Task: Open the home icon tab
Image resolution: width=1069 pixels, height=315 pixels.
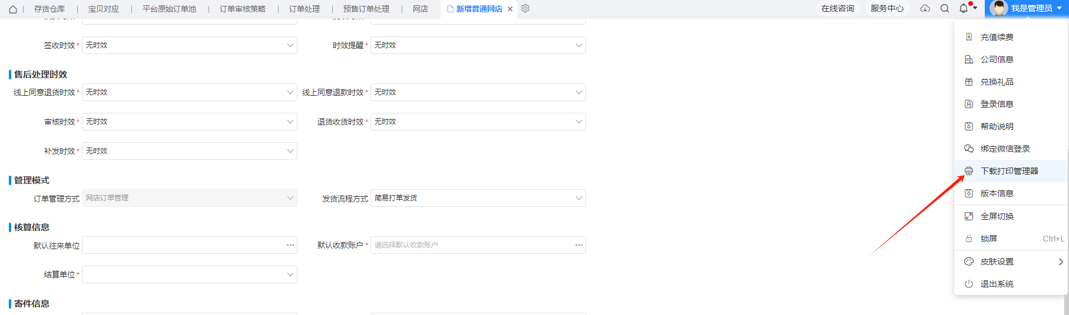Action: 13,9
